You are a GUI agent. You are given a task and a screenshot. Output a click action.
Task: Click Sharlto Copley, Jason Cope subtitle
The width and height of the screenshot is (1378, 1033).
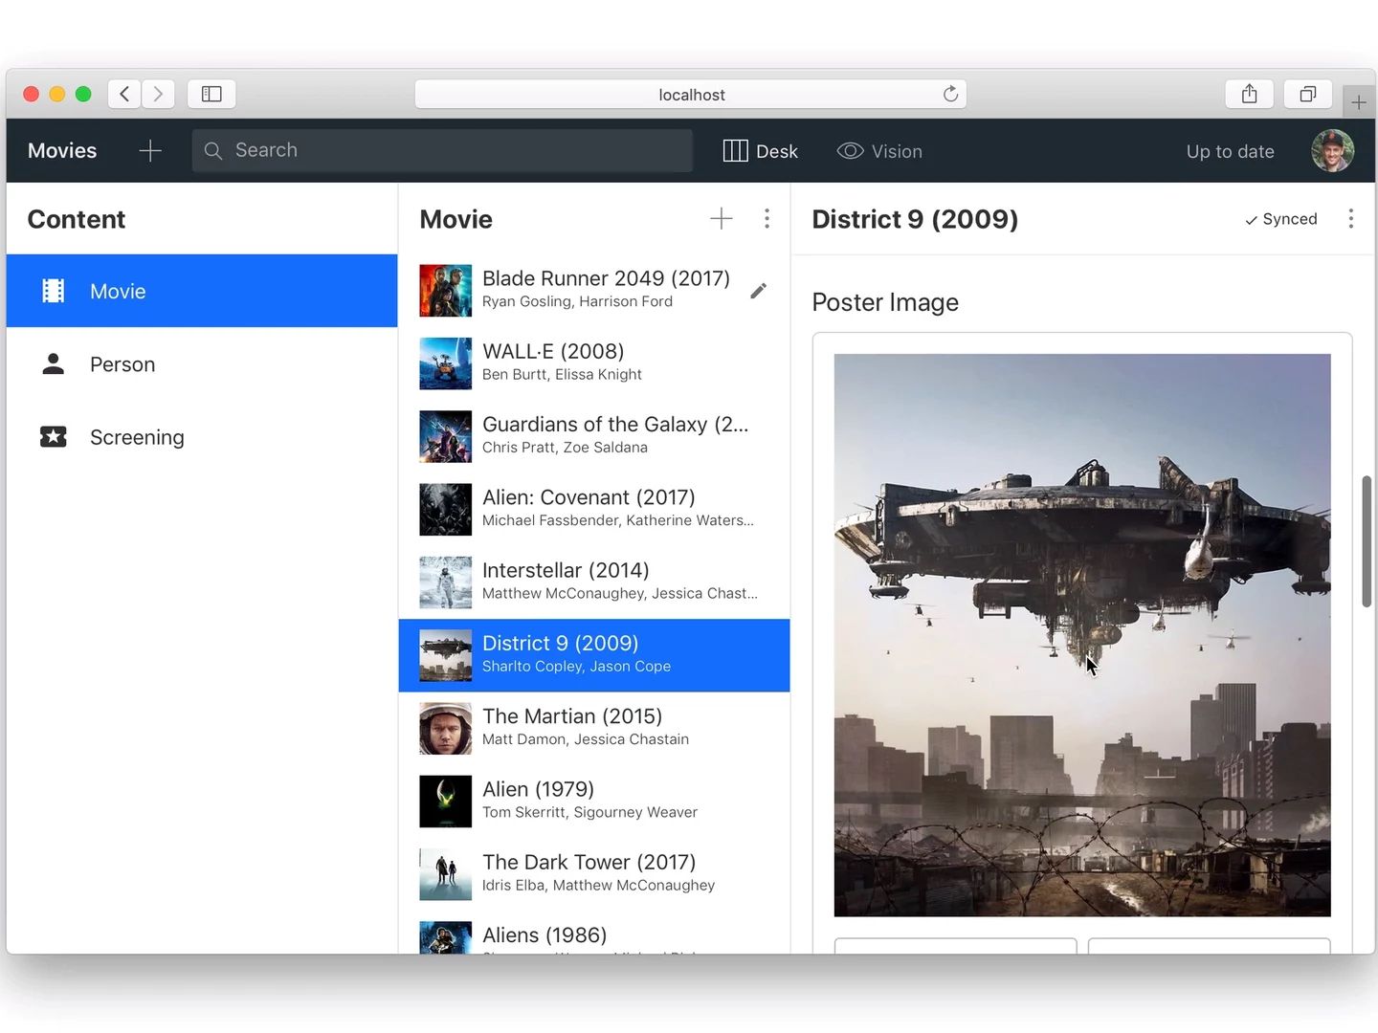[576, 667]
